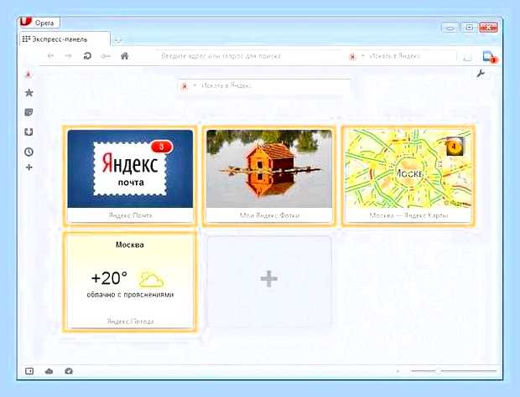The width and height of the screenshot is (520, 397).
Task: Expand search engine dropdown in toolbar search
Action: (x=363, y=56)
